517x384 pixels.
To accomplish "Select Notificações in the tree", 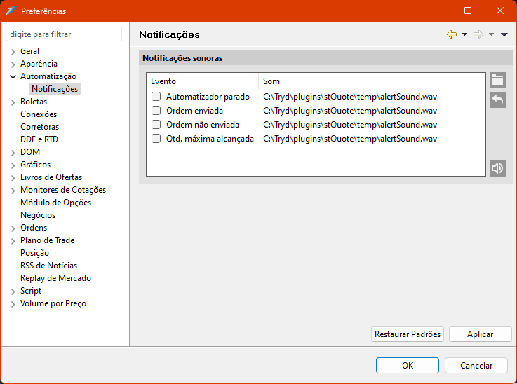I will pyautogui.click(x=55, y=89).
